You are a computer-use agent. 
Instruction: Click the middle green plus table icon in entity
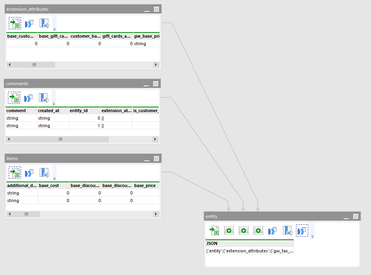click(243, 230)
